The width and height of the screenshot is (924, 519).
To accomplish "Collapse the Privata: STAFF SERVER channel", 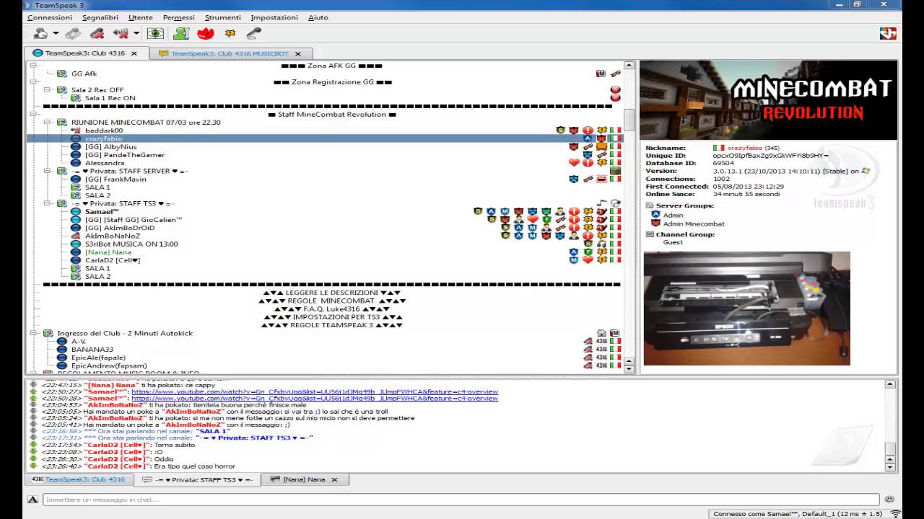I will click(x=47, y=171).
